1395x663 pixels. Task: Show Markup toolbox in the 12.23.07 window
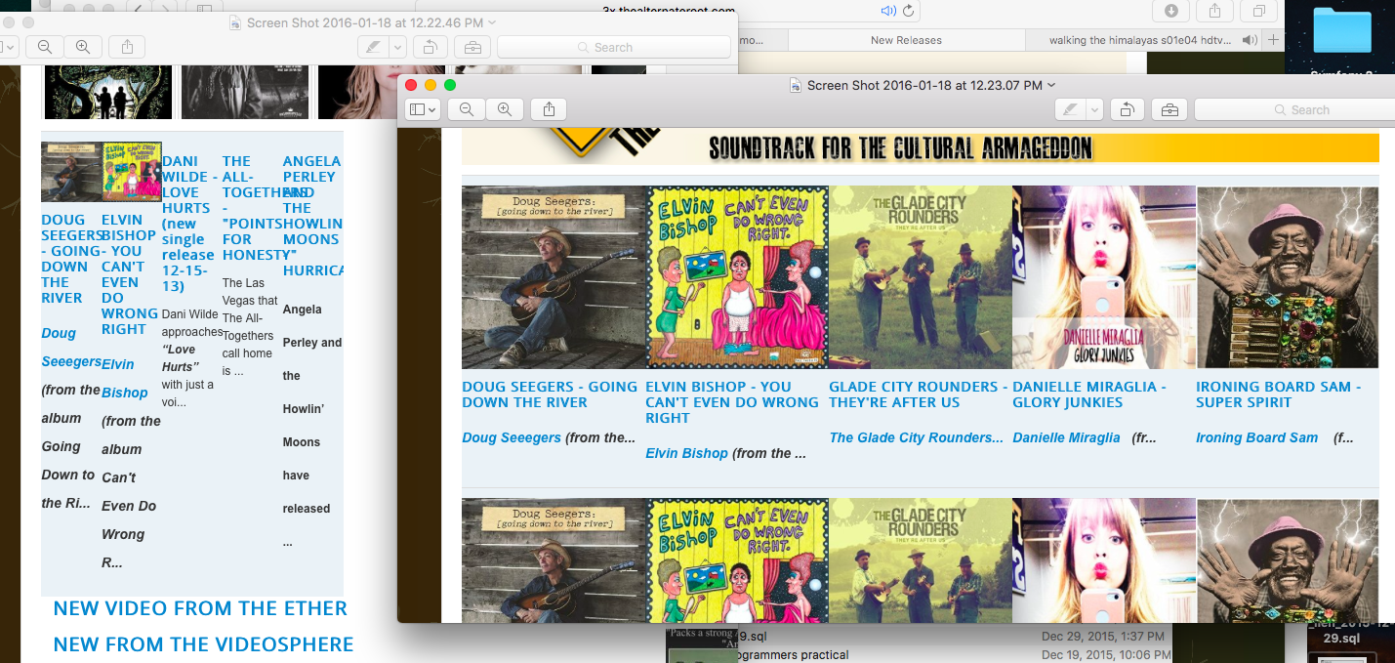coord(1169,109)
